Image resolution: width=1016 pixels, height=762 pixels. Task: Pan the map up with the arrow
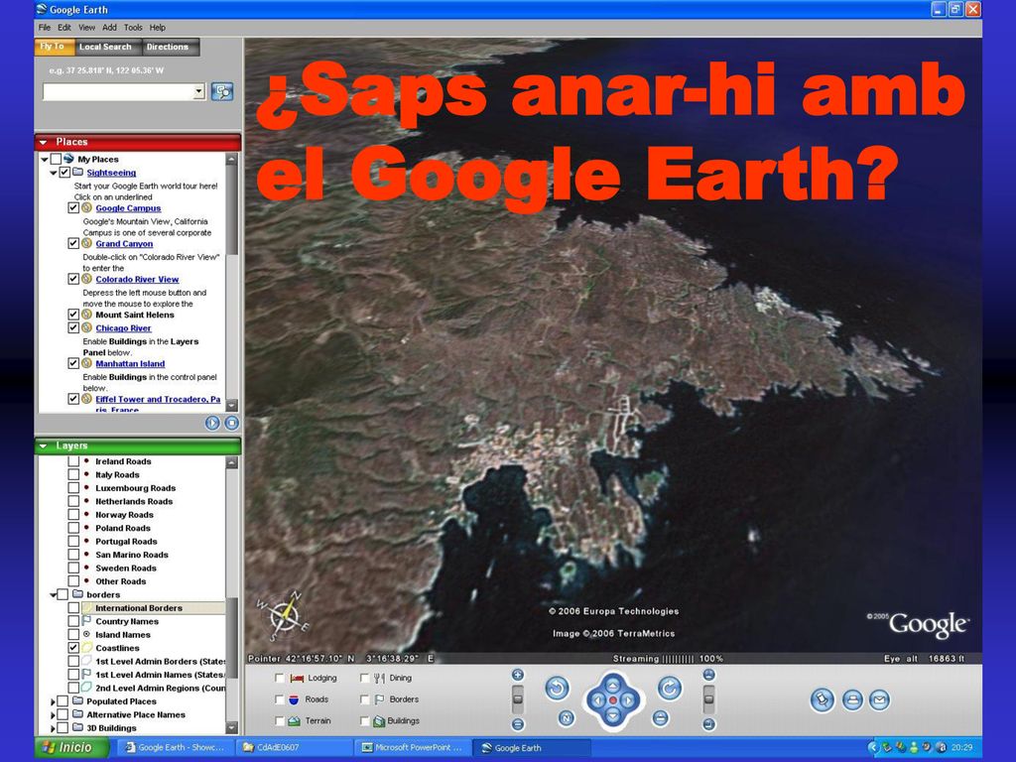(x=613, y=686)
